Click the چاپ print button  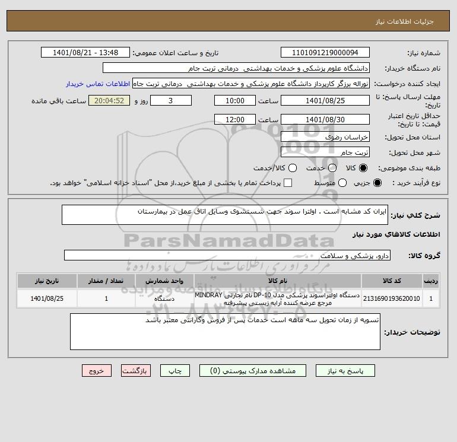pyautogui.click(x=175, y=371)
